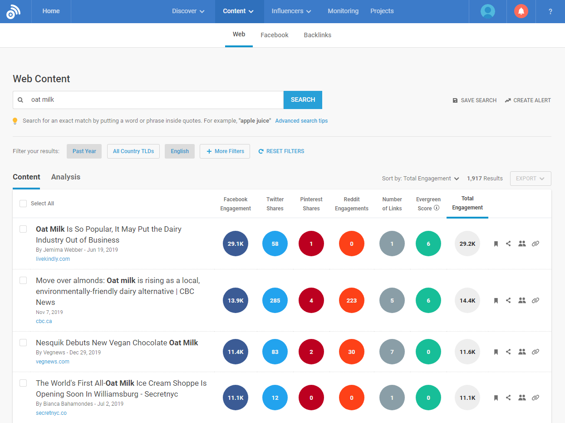The height and width of the screenshot is (423, 565).
Task: Click the user profile avatar icon
Action: (x=487, y=11)
